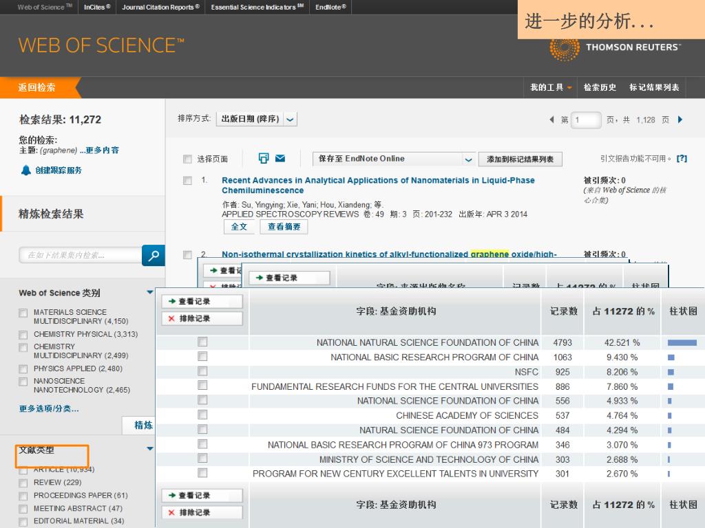Select checkbox for result 2
Image resolution: width=705 pixels, height=528 pixels.
187,255
